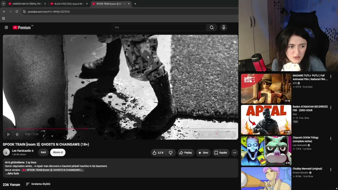Share the video via Paylaş
The width and height of the screenshot is (338, 190).
coord(185,153)
